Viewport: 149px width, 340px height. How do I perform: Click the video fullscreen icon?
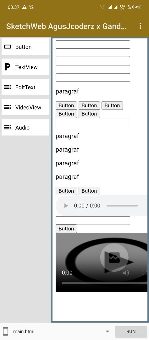point(145,273)
